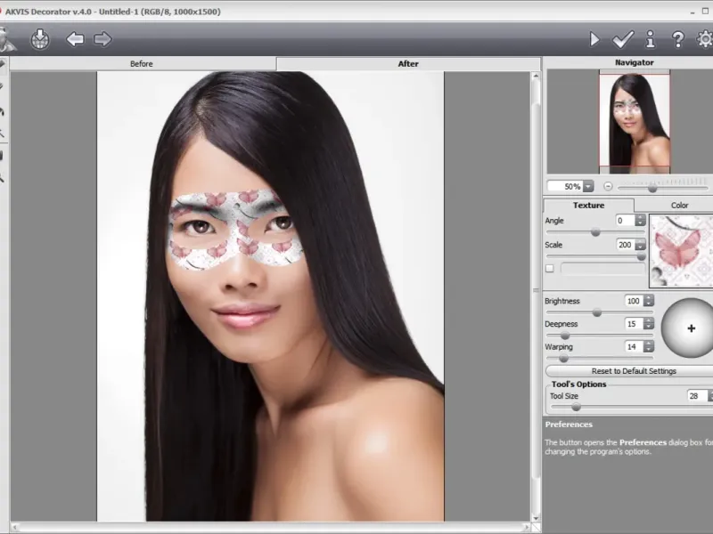Switch to the Before tab
713x534 pixels.
click(x=142, y=64)
